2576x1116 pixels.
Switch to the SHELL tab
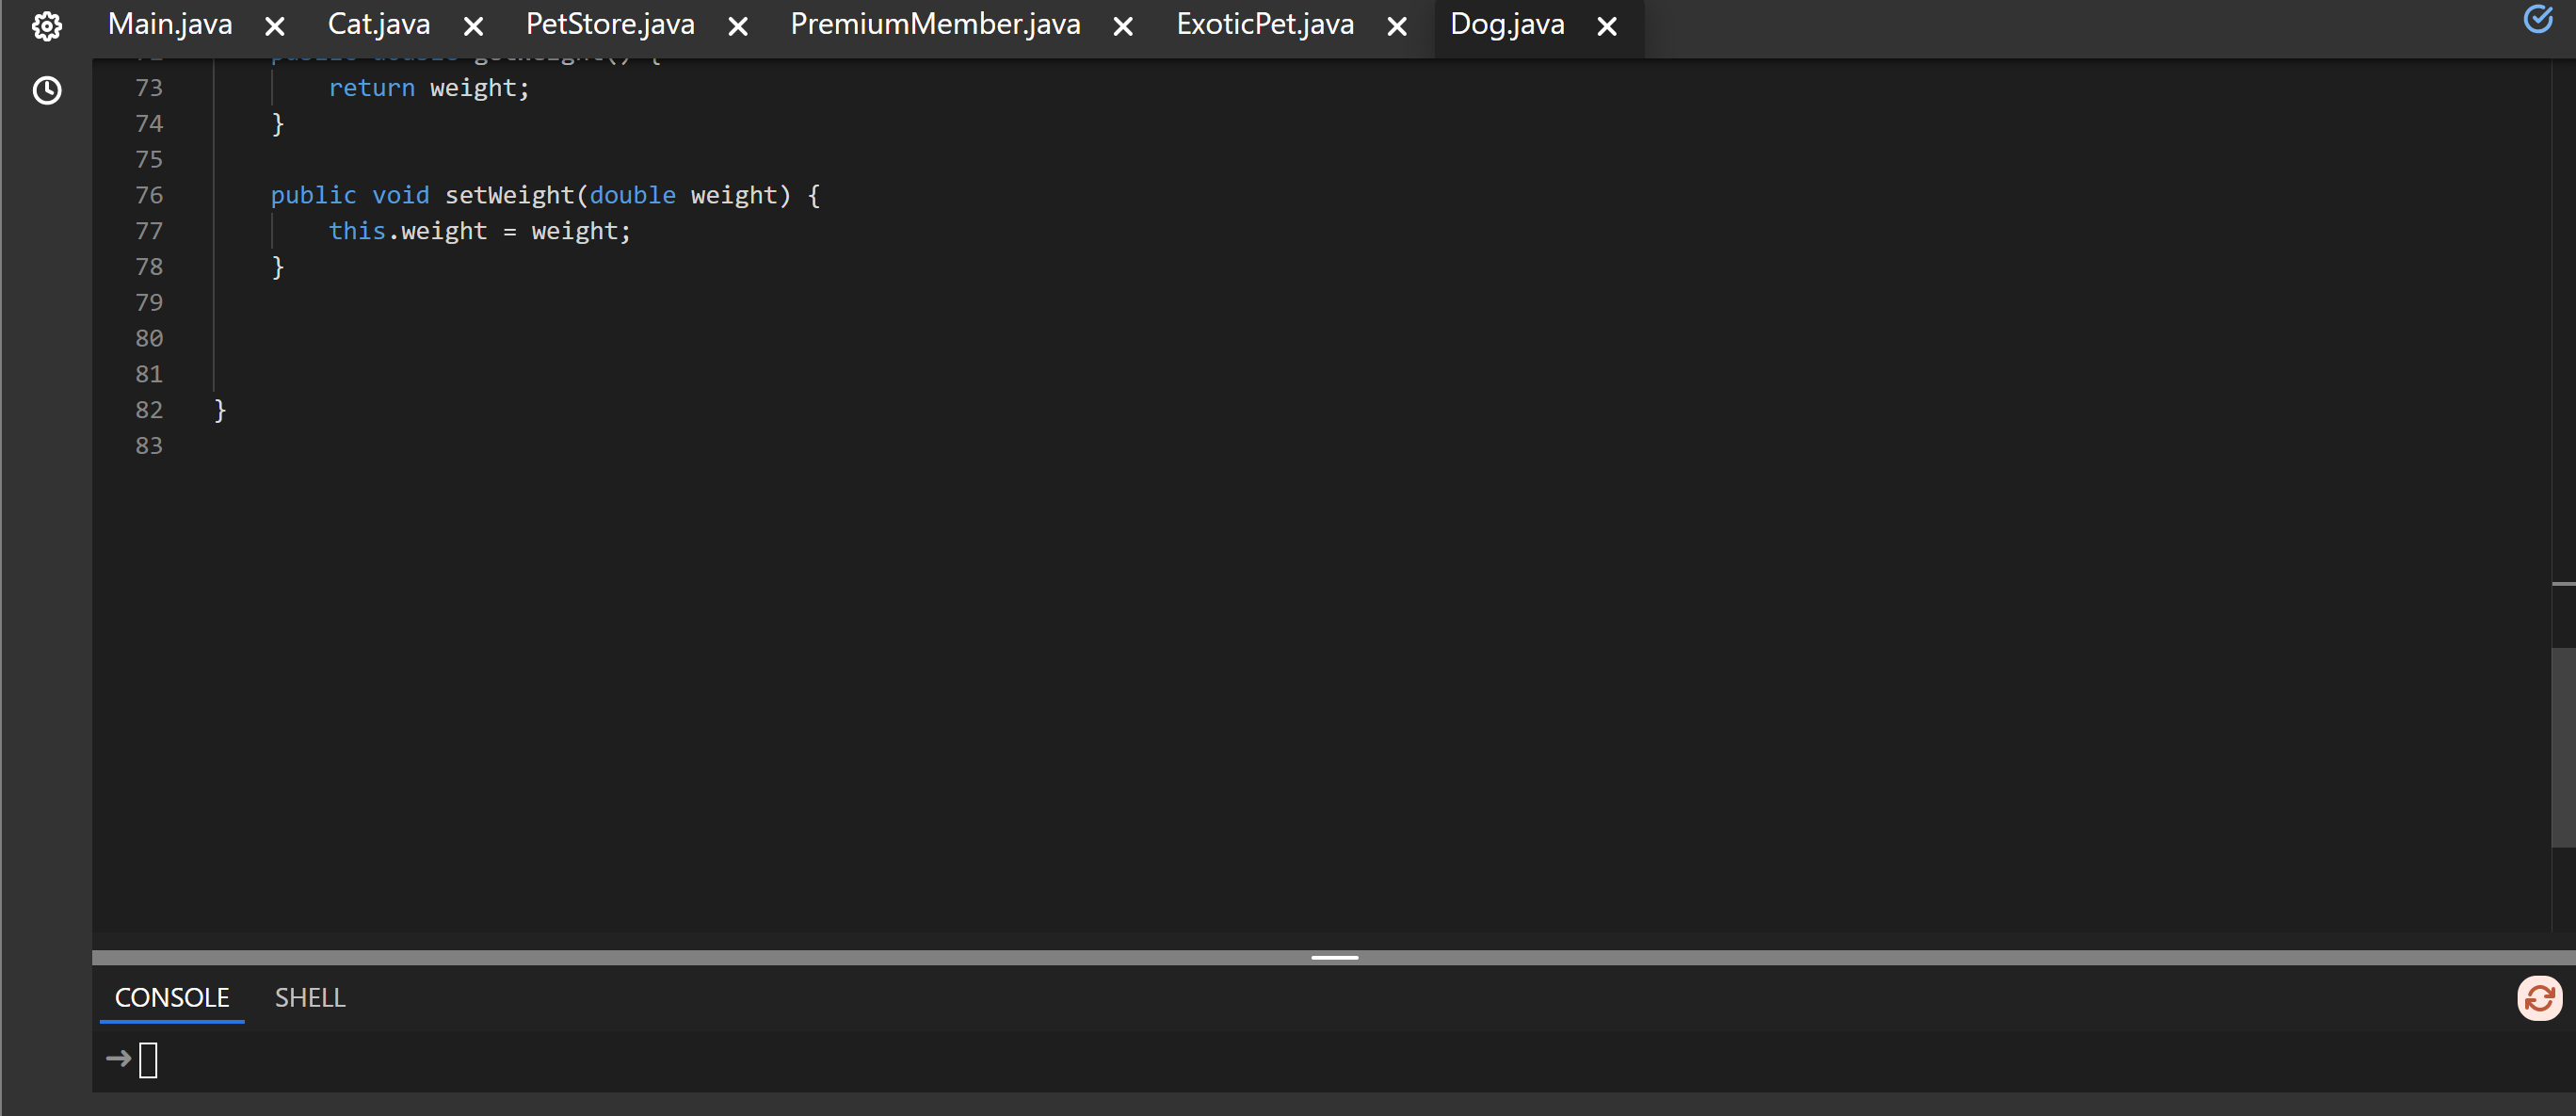pyautogui.click(x=310, y=998)
